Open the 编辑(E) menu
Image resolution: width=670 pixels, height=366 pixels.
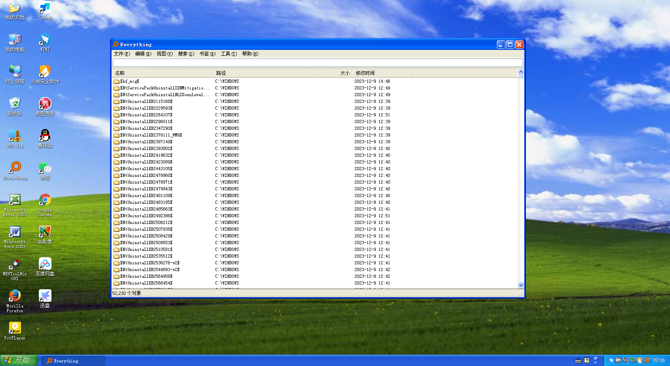143,54
